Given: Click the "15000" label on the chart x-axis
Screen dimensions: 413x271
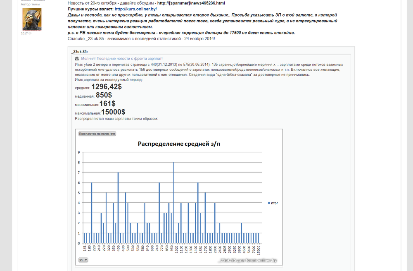Looking at the screenshot, I should tap(259, 249).
